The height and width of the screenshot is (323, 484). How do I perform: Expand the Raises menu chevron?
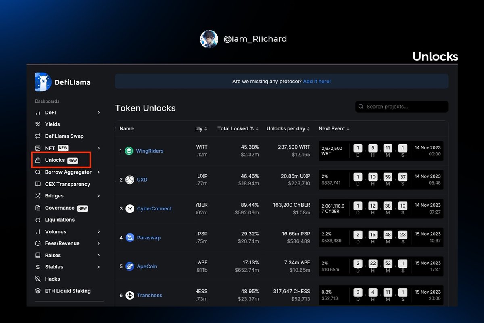[x=99, y=256]
